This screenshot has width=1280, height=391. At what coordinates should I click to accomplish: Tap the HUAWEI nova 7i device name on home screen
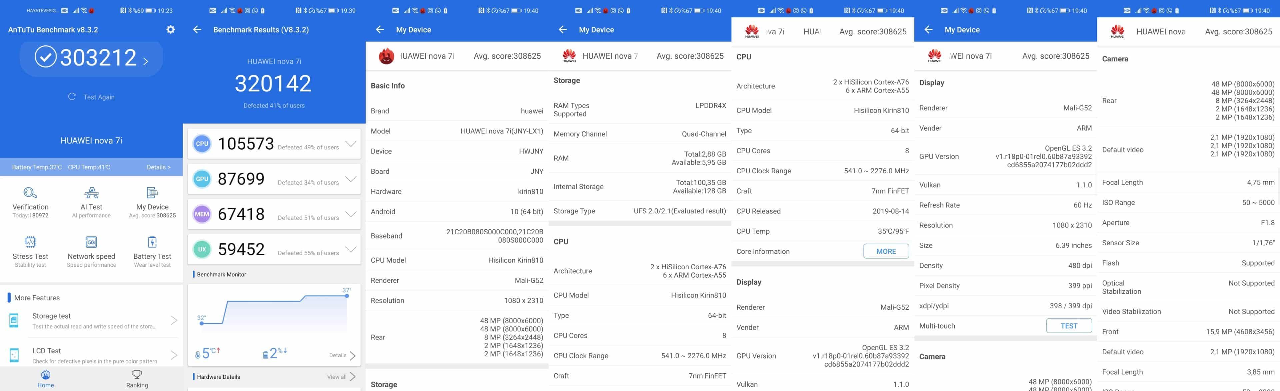pyautogui.click(x=91, y=141)
